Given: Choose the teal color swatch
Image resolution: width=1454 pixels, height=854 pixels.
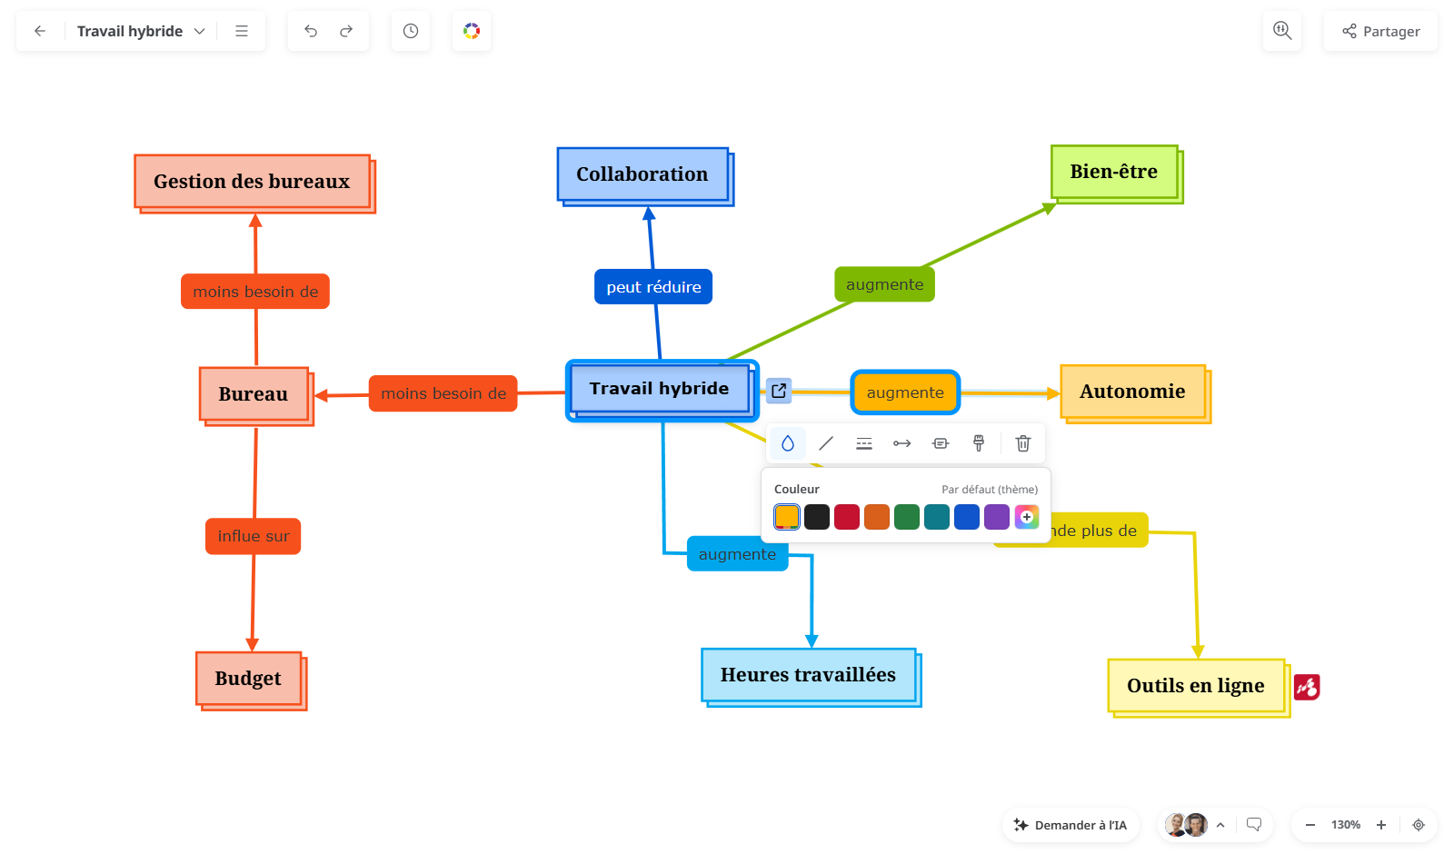Looking at the screenshot, I should (x=937, y=517).
